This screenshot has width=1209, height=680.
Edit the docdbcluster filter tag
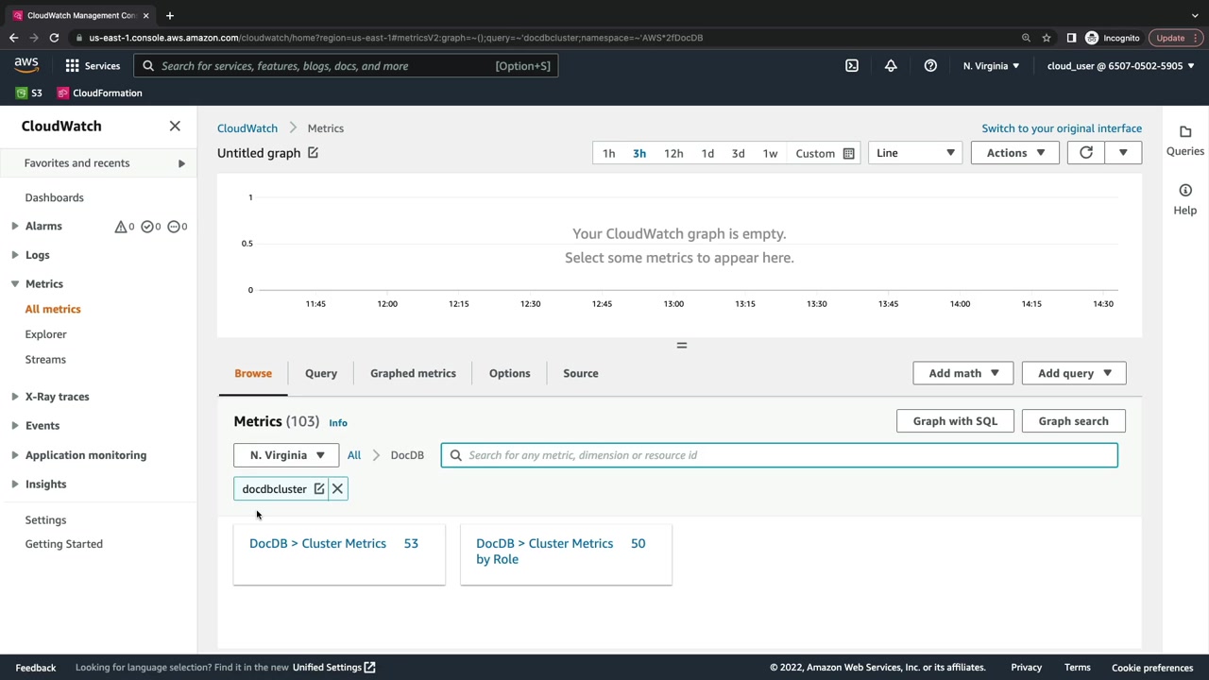319,489
